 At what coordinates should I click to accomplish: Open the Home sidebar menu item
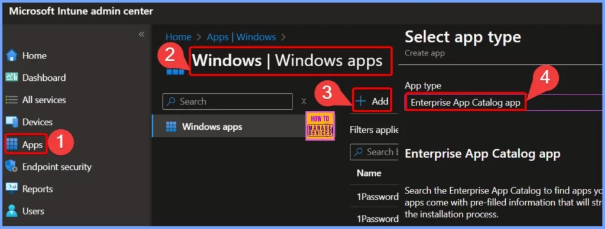click(34, 55)
